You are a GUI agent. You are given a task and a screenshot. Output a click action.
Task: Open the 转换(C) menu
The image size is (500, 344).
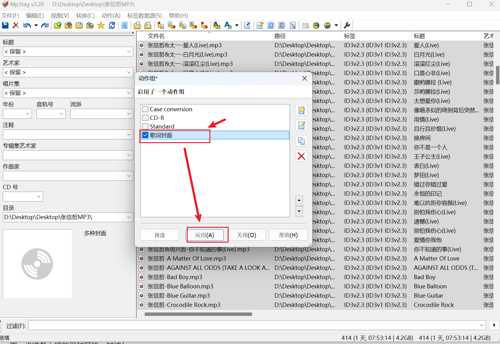click(85, 15)
